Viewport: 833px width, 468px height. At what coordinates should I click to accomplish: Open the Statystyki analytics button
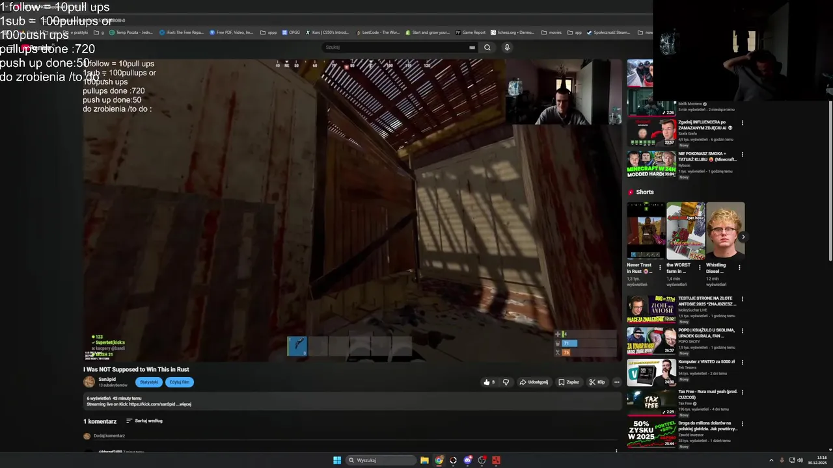[x=149, y=382]
